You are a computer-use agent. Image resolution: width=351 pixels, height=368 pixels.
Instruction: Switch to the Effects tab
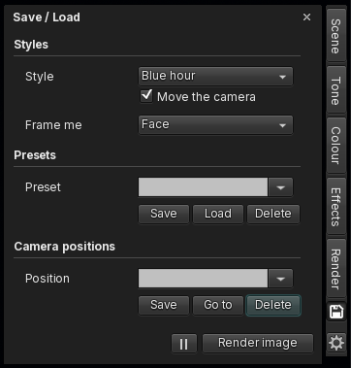coord(336,207)
